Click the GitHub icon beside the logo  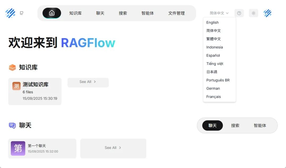coord(22,13)
